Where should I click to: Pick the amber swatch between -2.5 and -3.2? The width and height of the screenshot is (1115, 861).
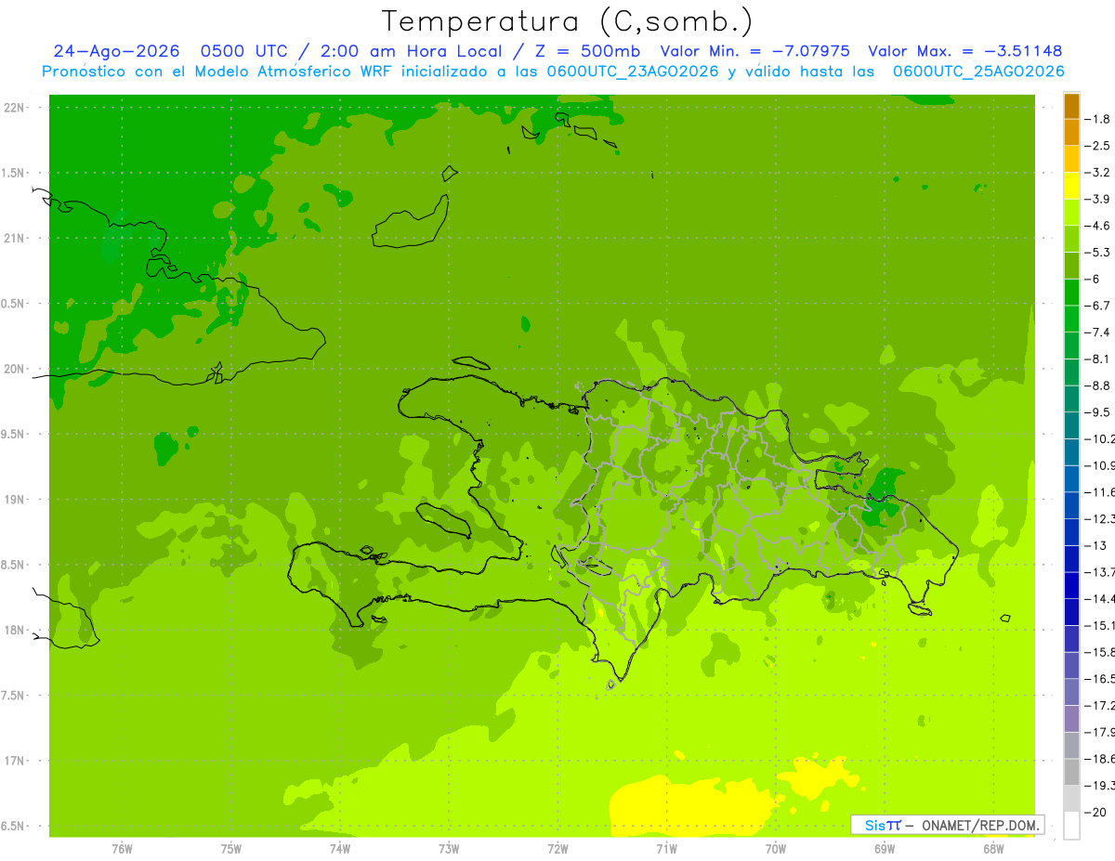[x=1071, y=159]
